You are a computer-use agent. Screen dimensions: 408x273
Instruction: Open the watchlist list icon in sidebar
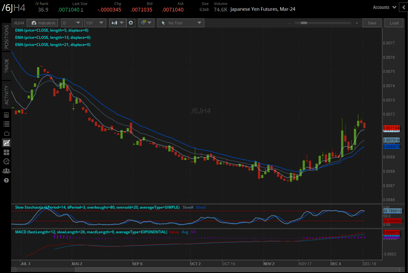click(6, 124)
